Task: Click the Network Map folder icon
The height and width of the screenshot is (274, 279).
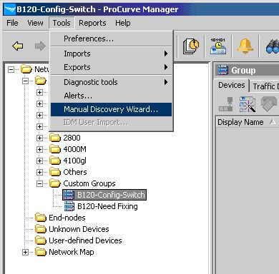Action: [41, 252]
